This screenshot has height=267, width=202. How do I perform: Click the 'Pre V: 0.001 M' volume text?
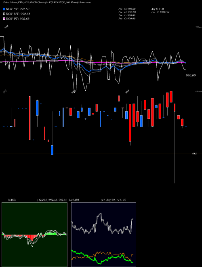tap(160, 12)
